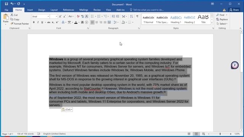Image resolution: width=244 pixels, height=137 pixels.
Task: Open the Line and Paragraph Spacing dropdown
Action: (x=116, y=22)
